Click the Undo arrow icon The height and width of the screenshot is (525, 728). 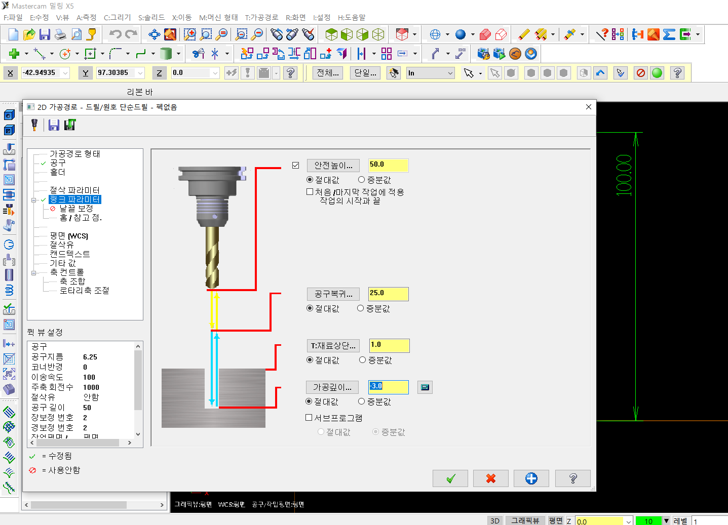(x=116, y=34)
